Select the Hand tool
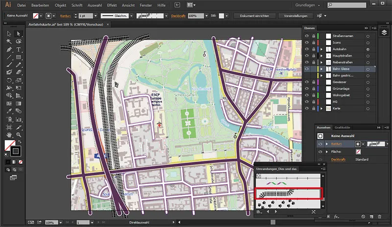 9,135
